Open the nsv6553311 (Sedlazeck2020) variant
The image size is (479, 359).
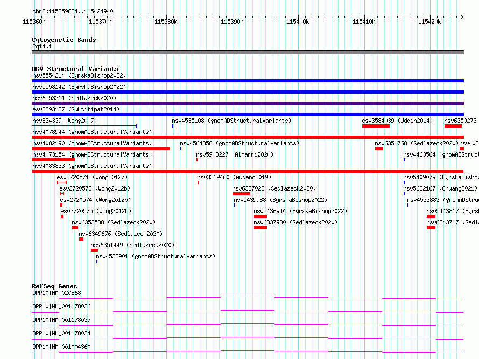[x=74, y=98]
